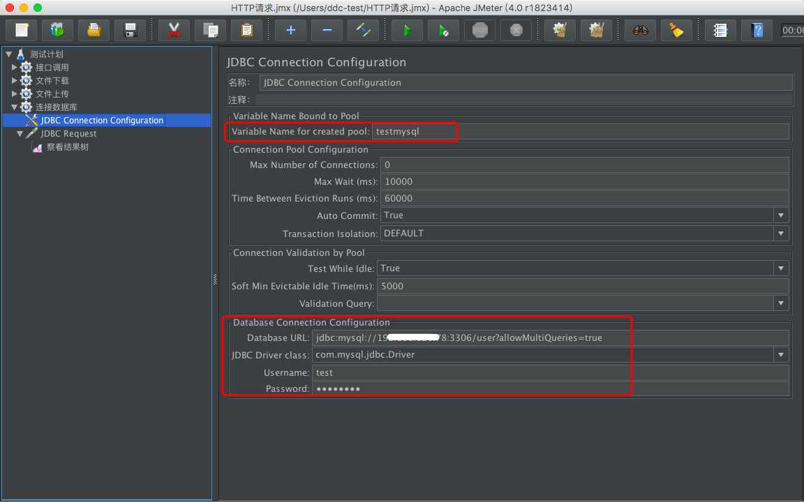Click the Clear broom icon
The width and height of the screenshot is (804, 502).
[x=560, y=30]
